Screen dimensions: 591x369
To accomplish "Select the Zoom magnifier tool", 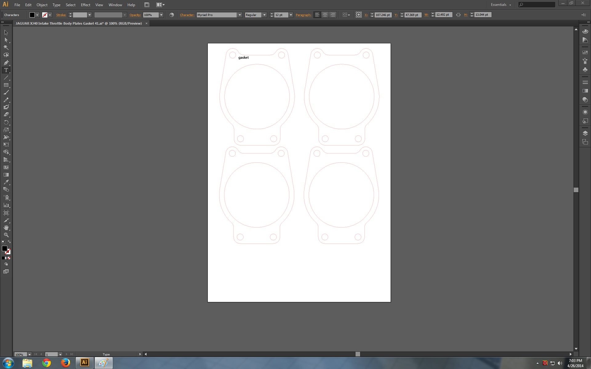I will [x=6, y=235].
